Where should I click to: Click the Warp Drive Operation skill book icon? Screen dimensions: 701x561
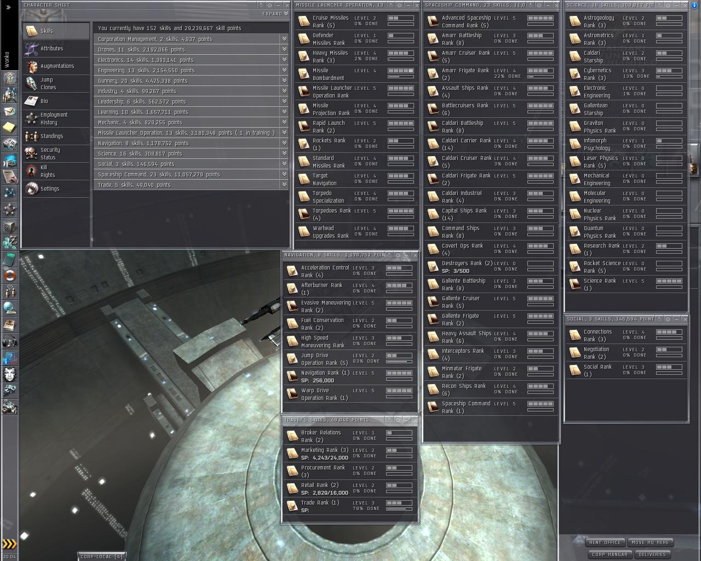pos(292,394)
